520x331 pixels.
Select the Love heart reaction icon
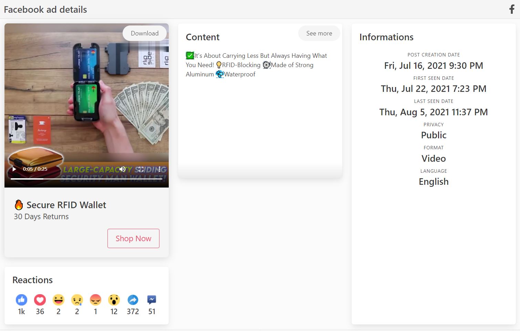[40, 300]
